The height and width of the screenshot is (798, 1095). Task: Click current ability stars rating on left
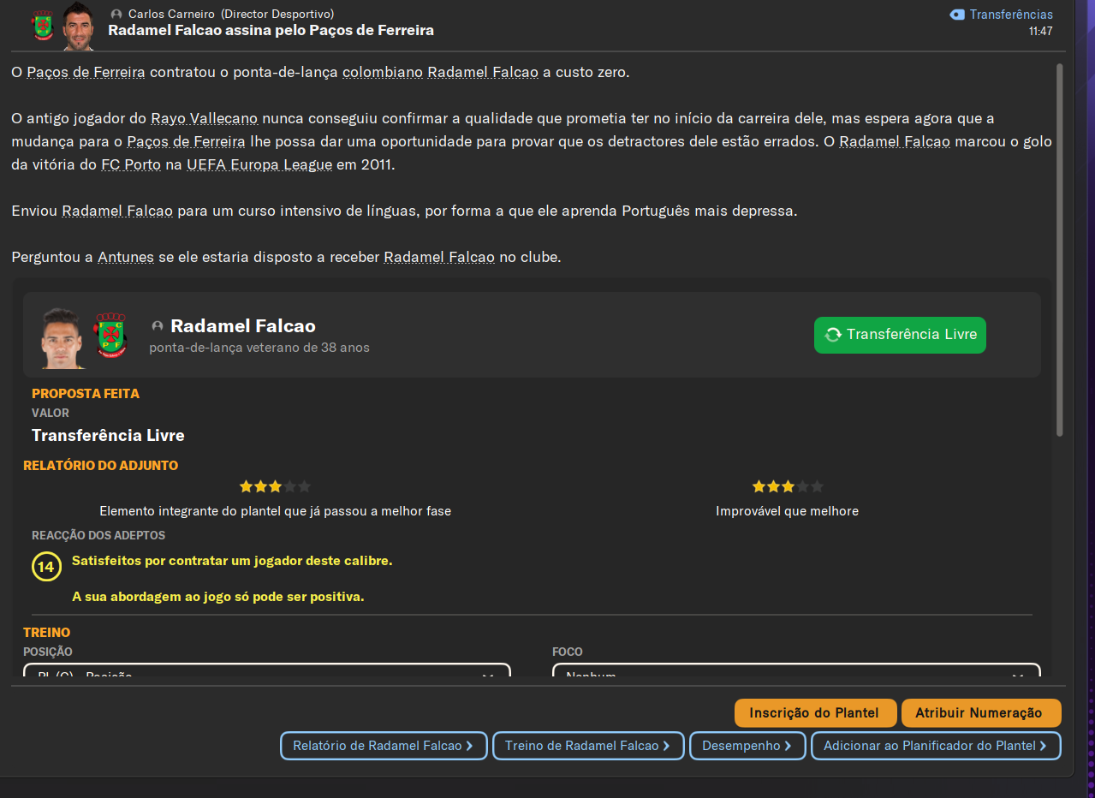click(x=275, y=486)
